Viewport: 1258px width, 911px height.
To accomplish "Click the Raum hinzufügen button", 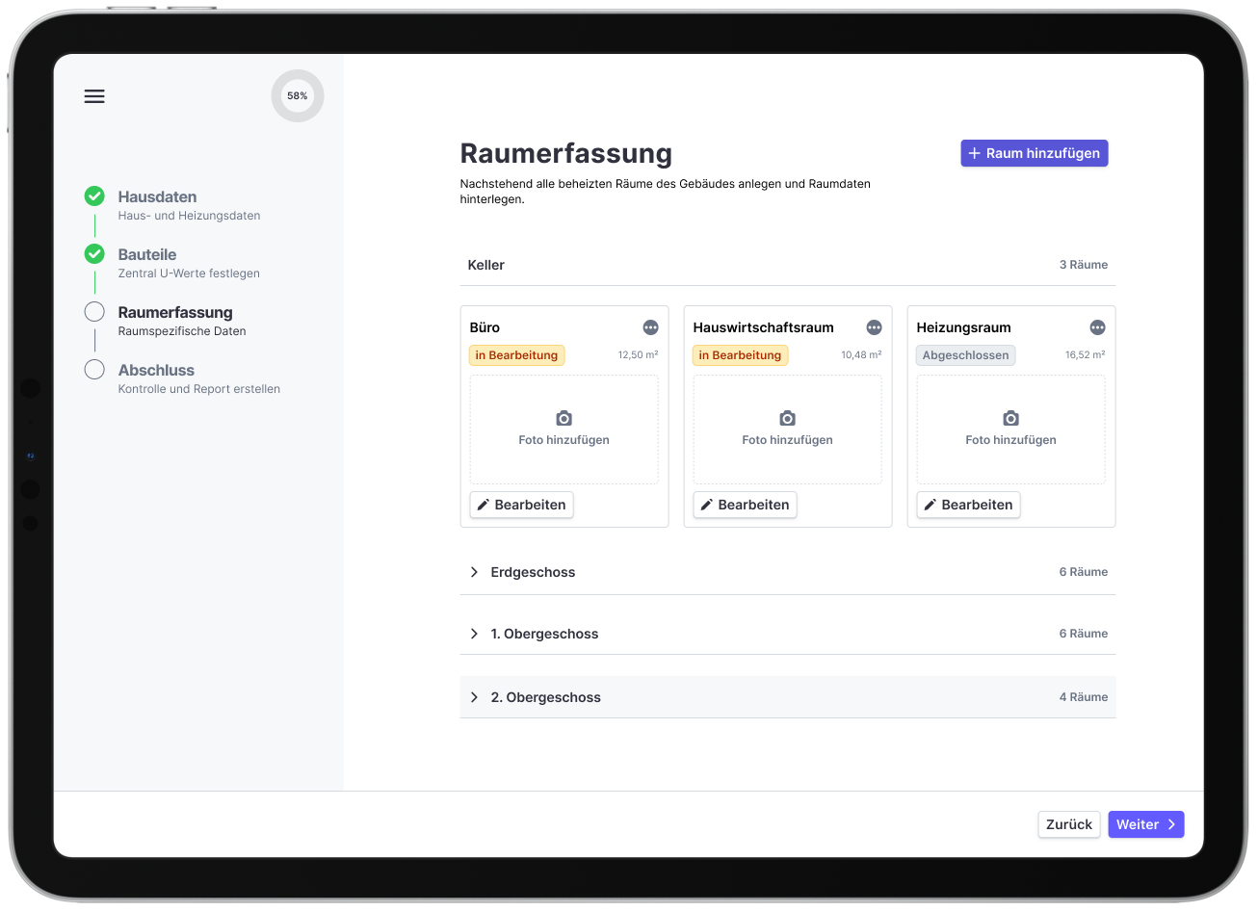I will [x=1035, y=153].
